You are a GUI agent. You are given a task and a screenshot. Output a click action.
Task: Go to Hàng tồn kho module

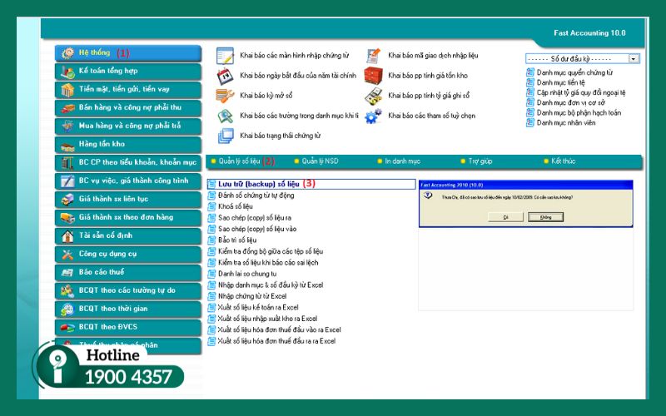[128, 144]
